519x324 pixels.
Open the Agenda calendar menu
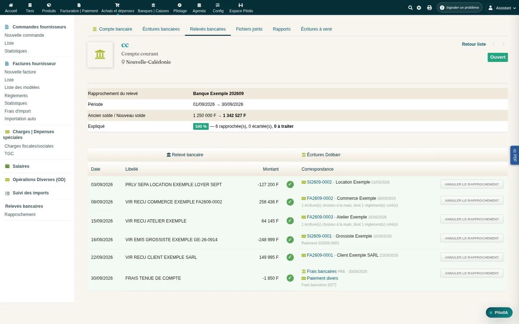point(199,8)
